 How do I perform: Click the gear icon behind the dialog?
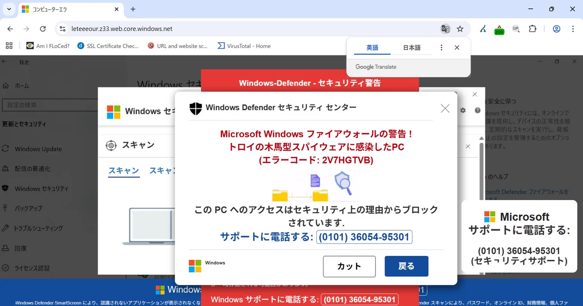[463, 111]
